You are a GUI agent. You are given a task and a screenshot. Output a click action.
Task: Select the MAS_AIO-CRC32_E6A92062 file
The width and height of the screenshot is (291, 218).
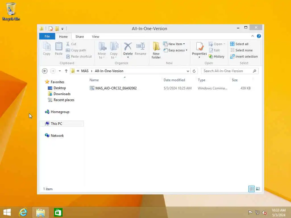tap(116, 88)
